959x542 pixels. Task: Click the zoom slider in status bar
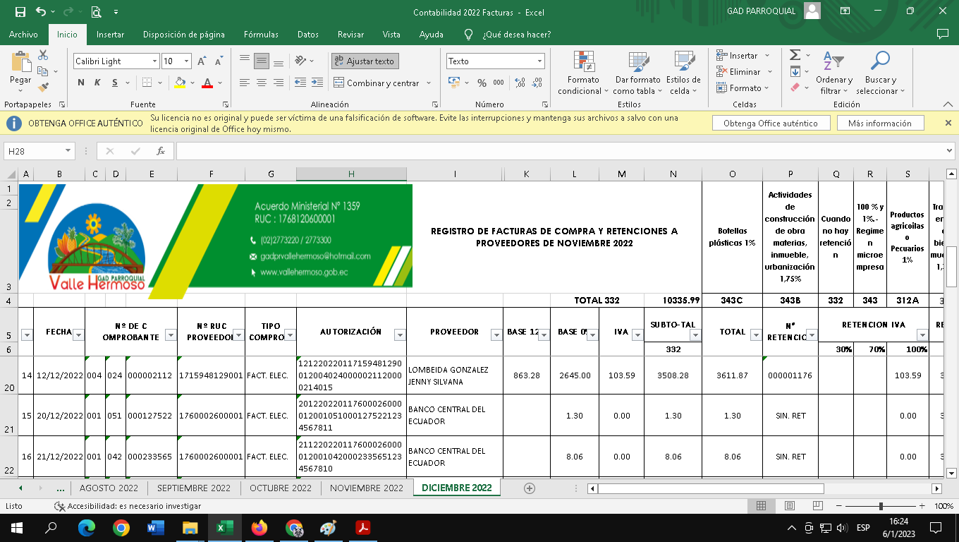pyautogui.click(x=881, y=506)
